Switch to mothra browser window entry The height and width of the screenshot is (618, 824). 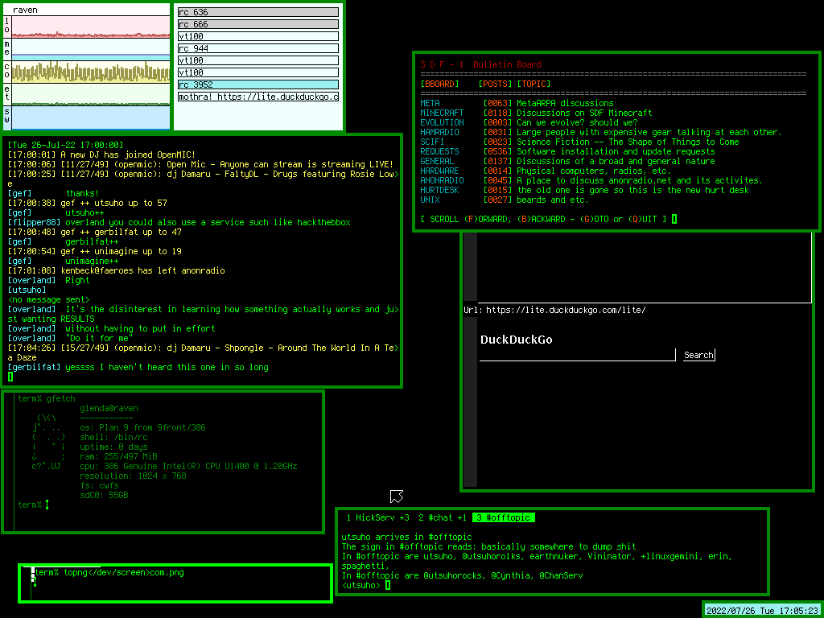(257, 97)
